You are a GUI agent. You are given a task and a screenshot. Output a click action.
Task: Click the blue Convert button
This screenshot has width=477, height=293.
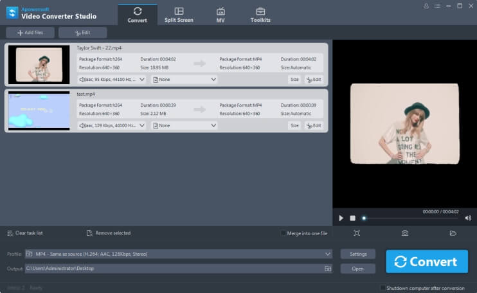[x=427, y=262]
